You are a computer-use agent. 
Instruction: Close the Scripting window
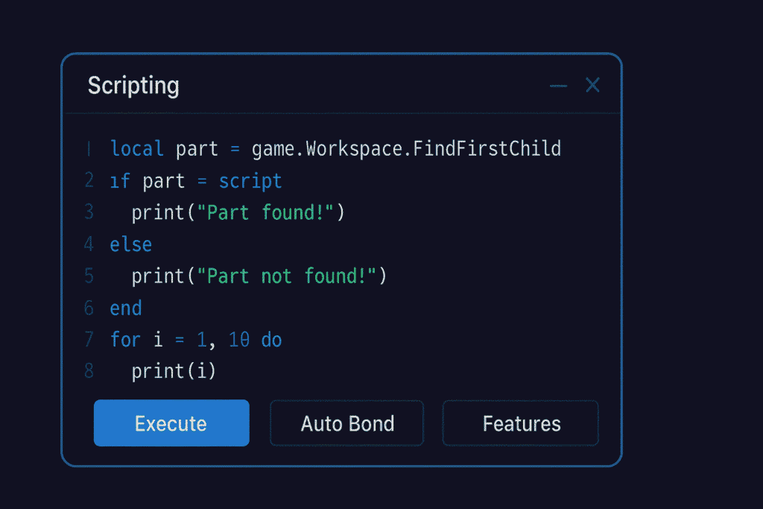592,85
